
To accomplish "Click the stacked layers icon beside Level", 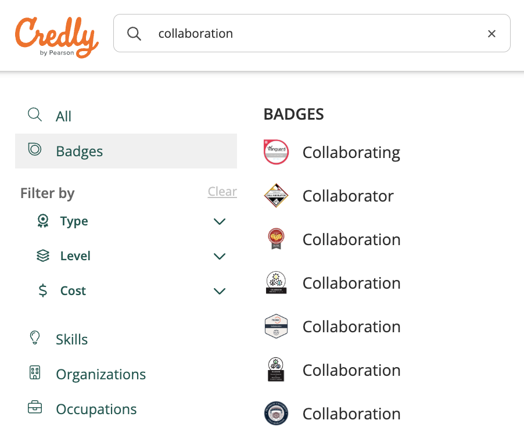I will (x=42, y=256).
